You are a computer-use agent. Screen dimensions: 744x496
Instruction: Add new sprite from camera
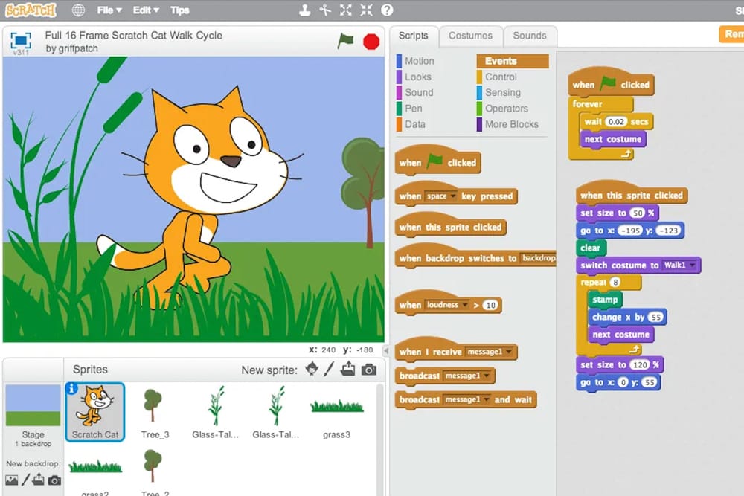pos(368,370)
